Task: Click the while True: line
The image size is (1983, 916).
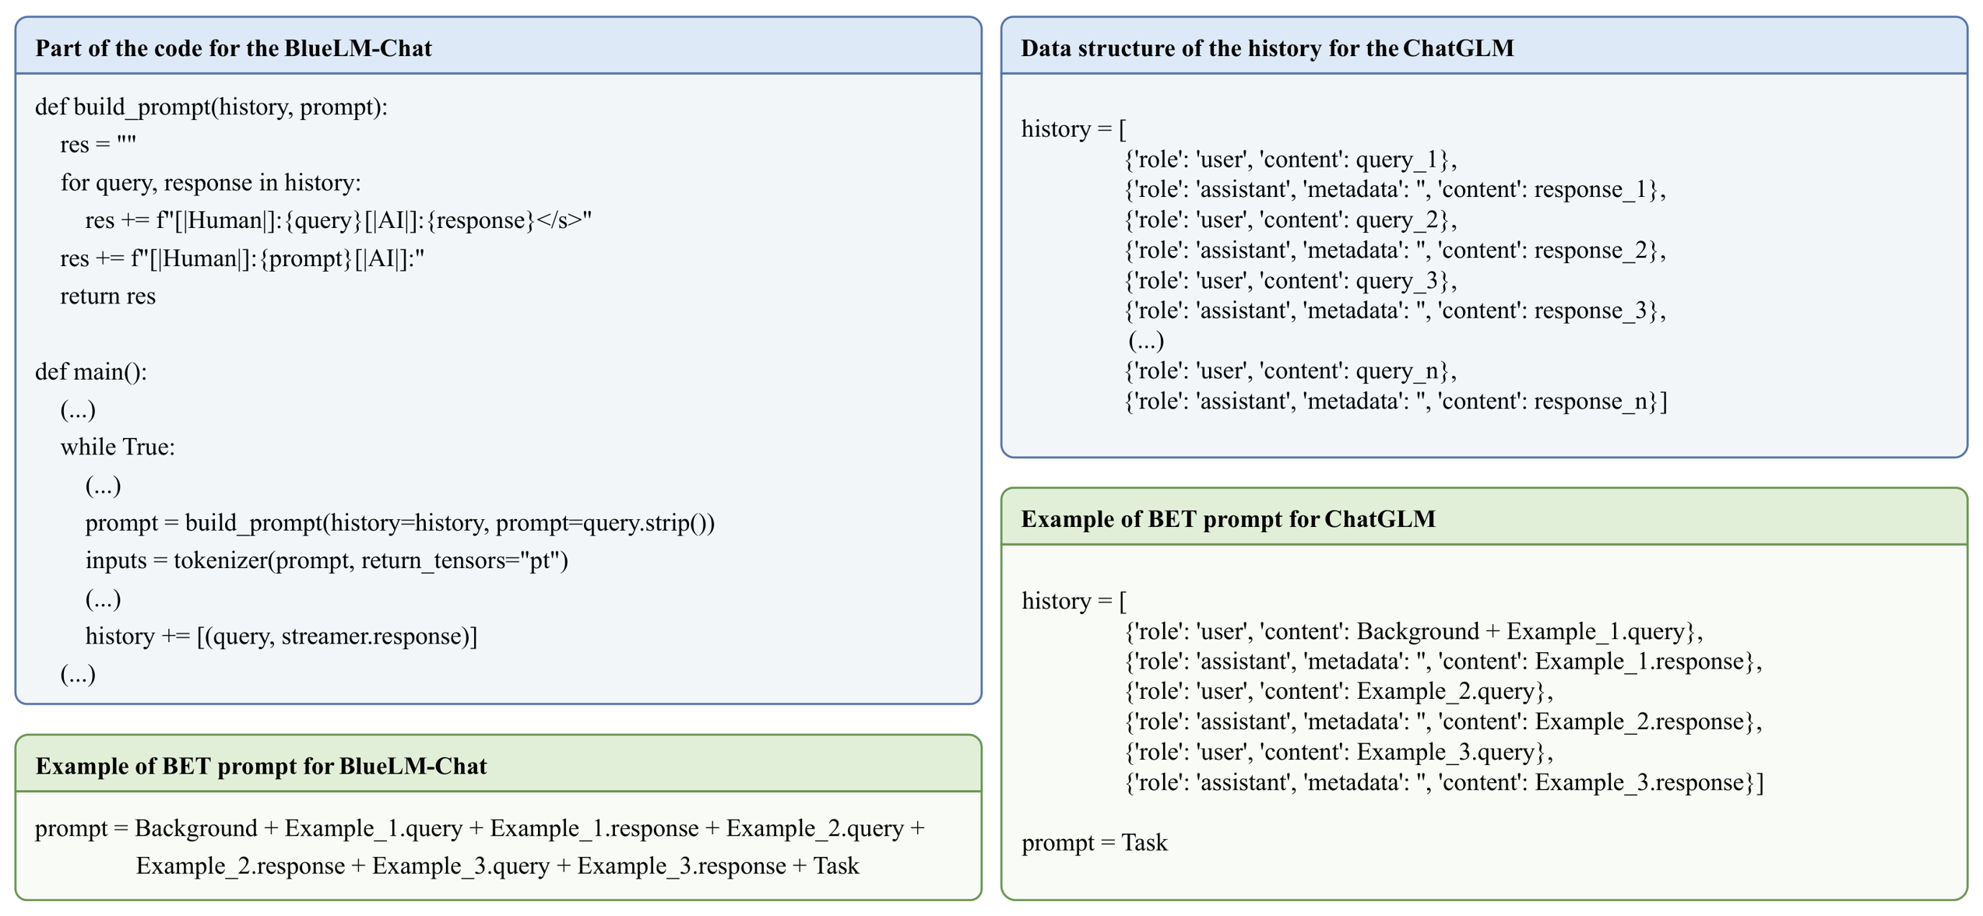Action: [x=118, y=447]
